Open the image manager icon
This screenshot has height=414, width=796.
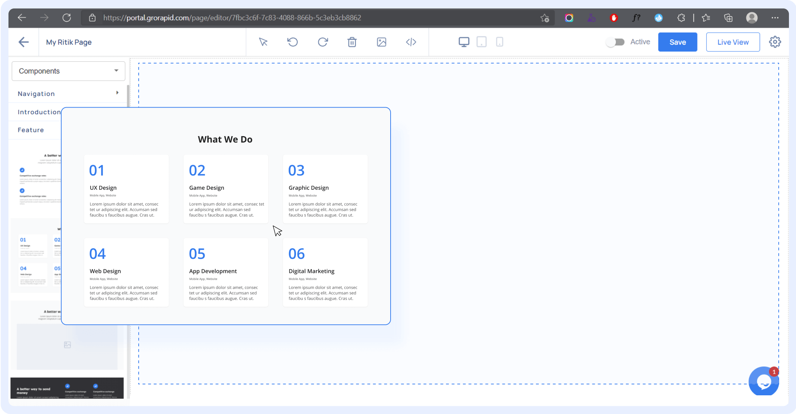click(x=381, y=42)
